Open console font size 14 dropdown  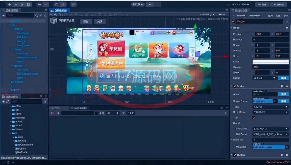pyautogui.click(x=131, y=113)
